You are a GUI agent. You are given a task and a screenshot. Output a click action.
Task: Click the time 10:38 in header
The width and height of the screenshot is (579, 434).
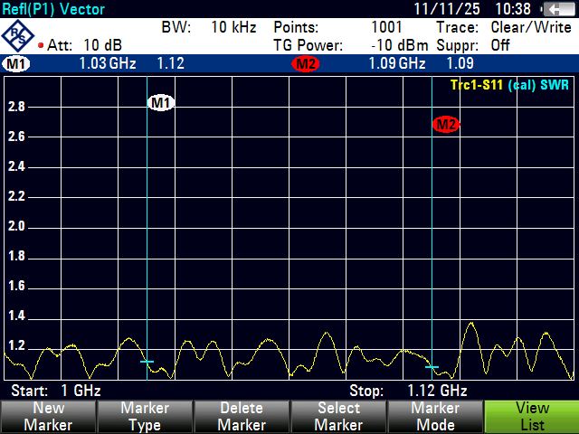[513, 9]
